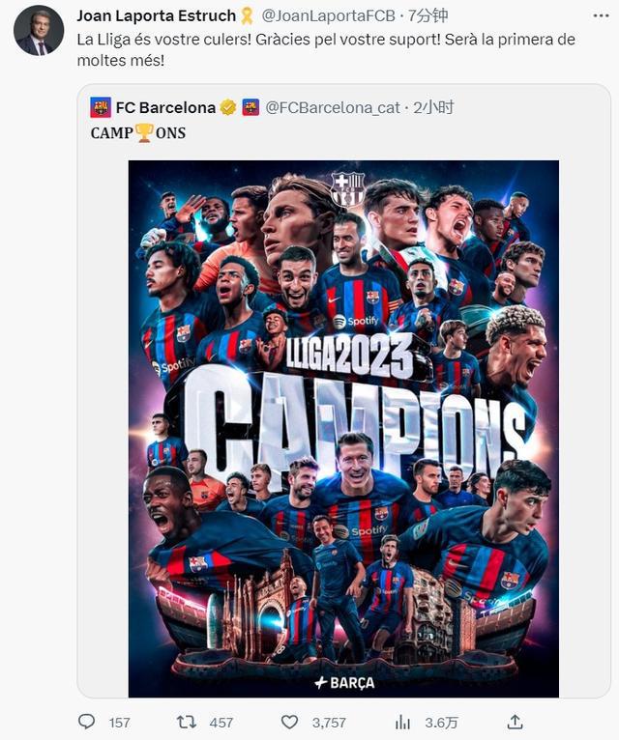Viewport: 619px width, 740px height.
Task: Retweet using the repost arrows icon
Action: pyautogui.click(x=186, y=722)
